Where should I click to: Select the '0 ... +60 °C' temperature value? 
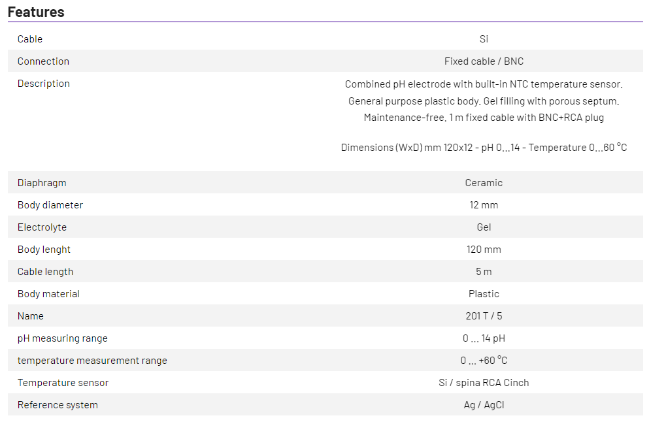tap(484, 361)
